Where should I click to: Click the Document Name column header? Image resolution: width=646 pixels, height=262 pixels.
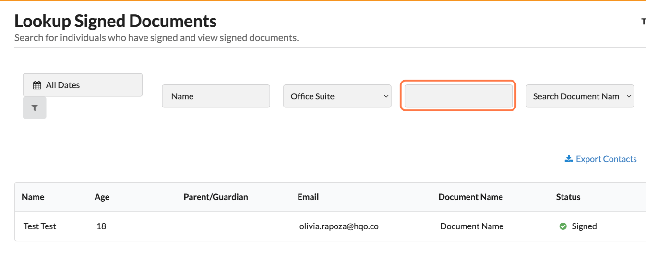[470, 197]
